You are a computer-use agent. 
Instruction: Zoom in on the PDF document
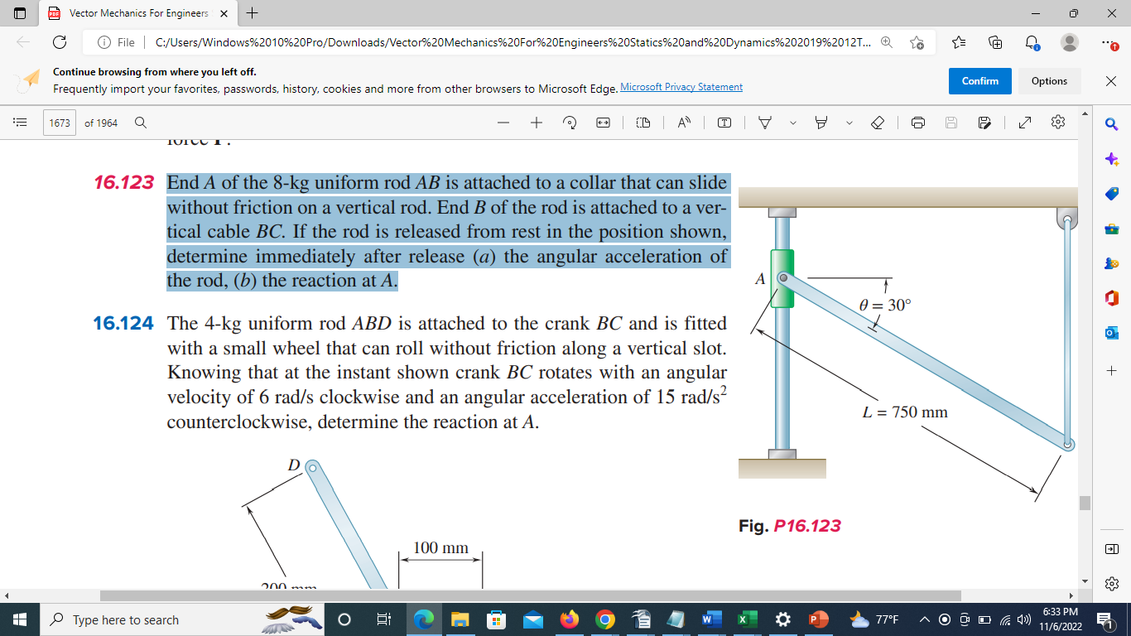(x=536, y=122)
